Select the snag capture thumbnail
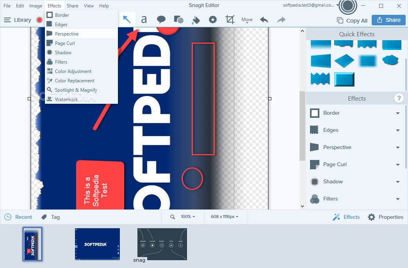The height and width of the screenshot is (268, 408). pyautogui.click(x=162, y=244)
